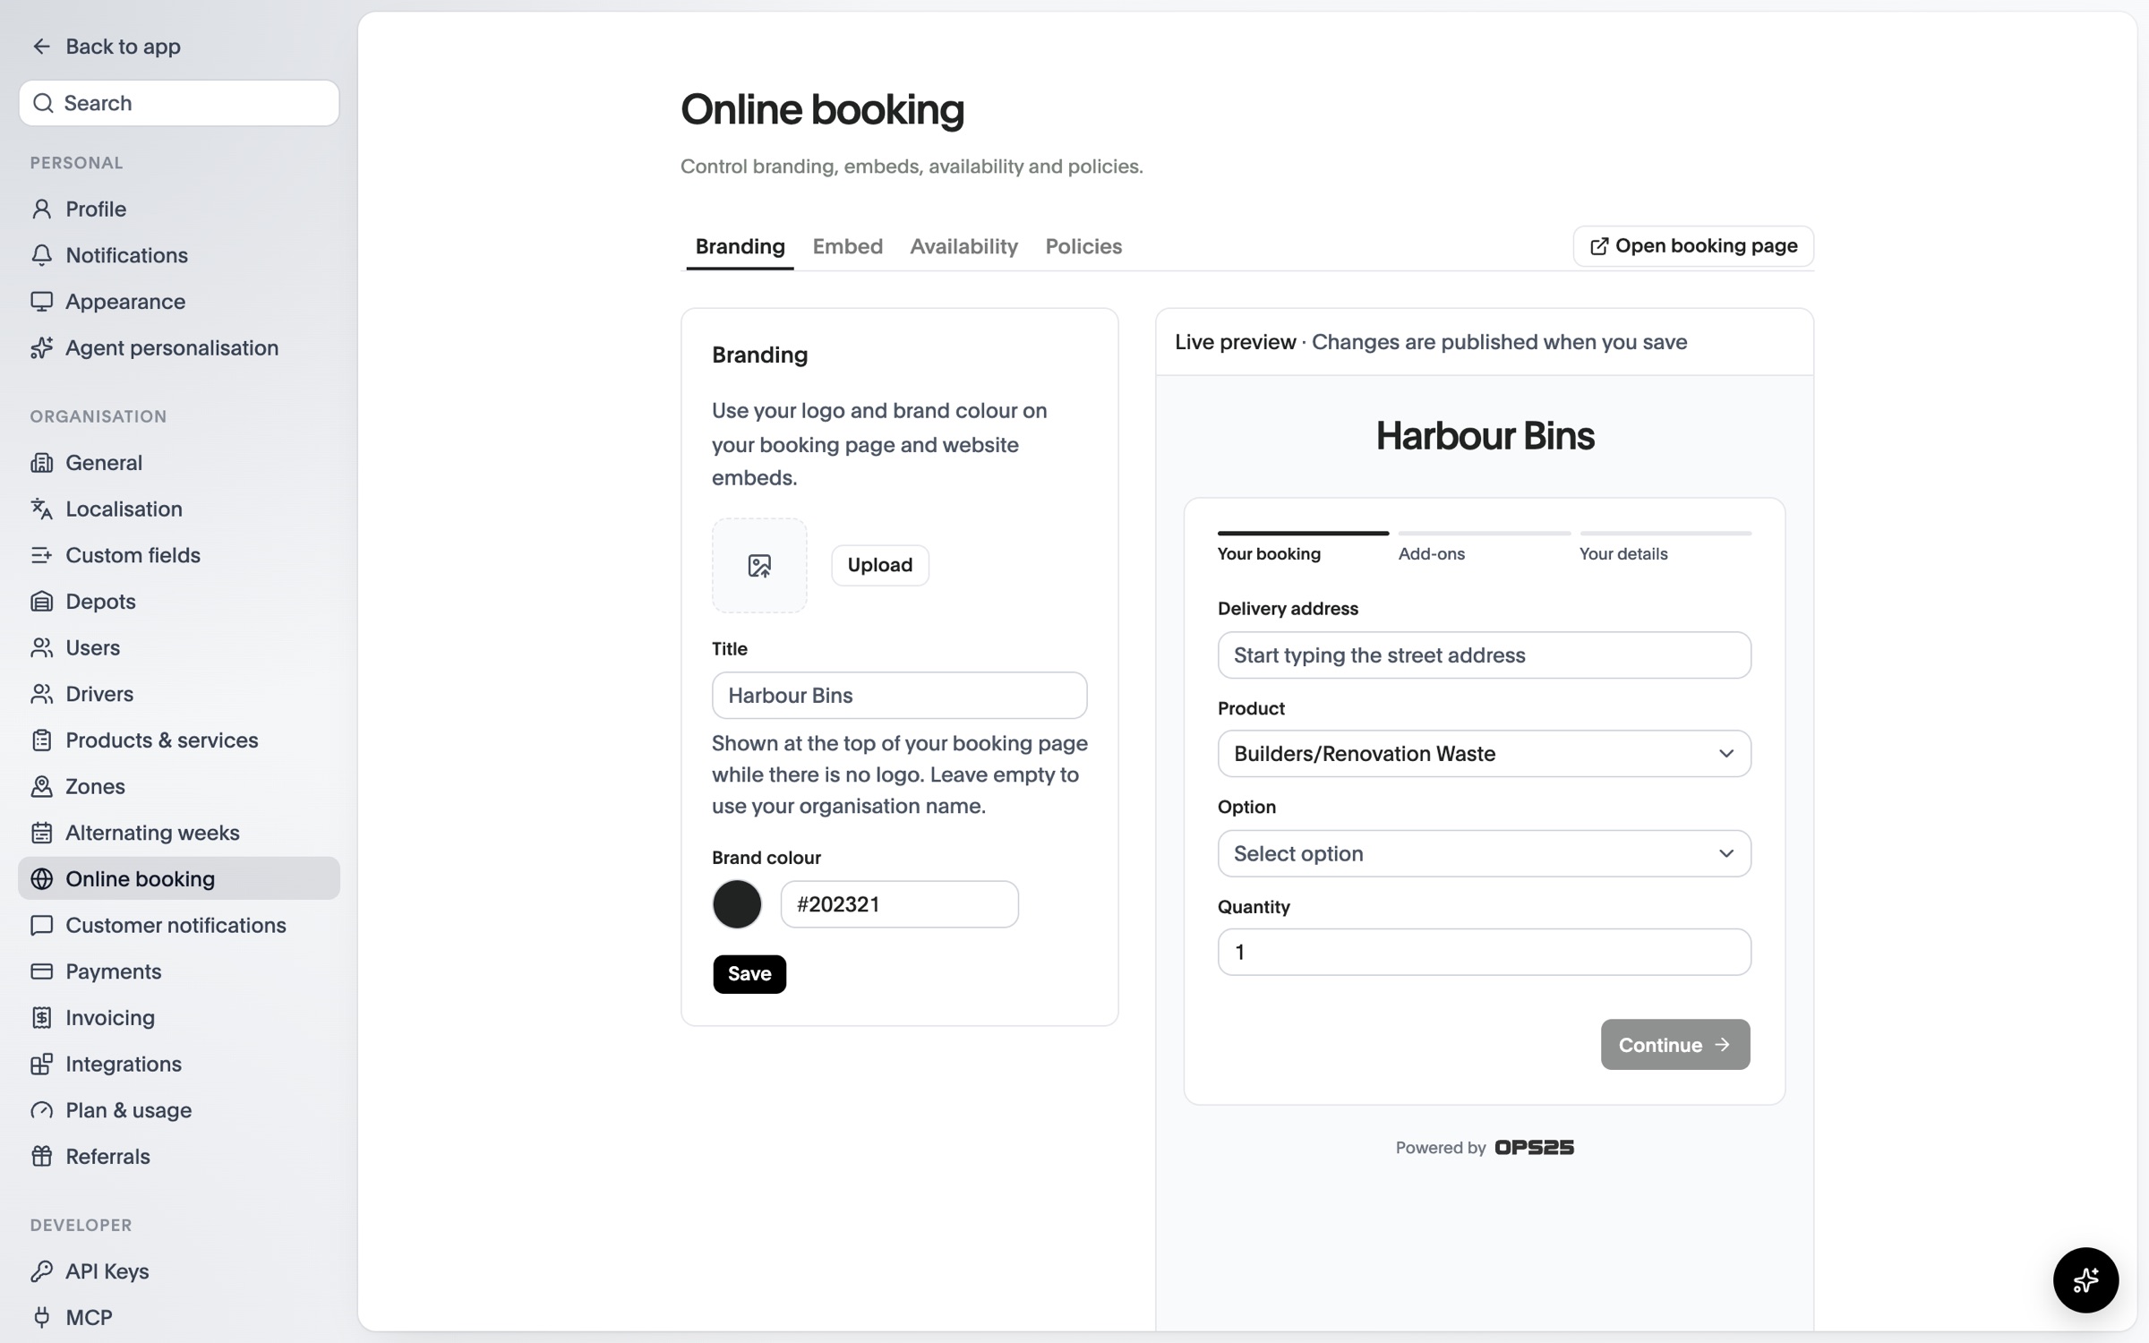The width and height of the screenshot is (2149, 1343).
Task: Open the Invoicing receipt icon
Action: (x=41, y=1018)
